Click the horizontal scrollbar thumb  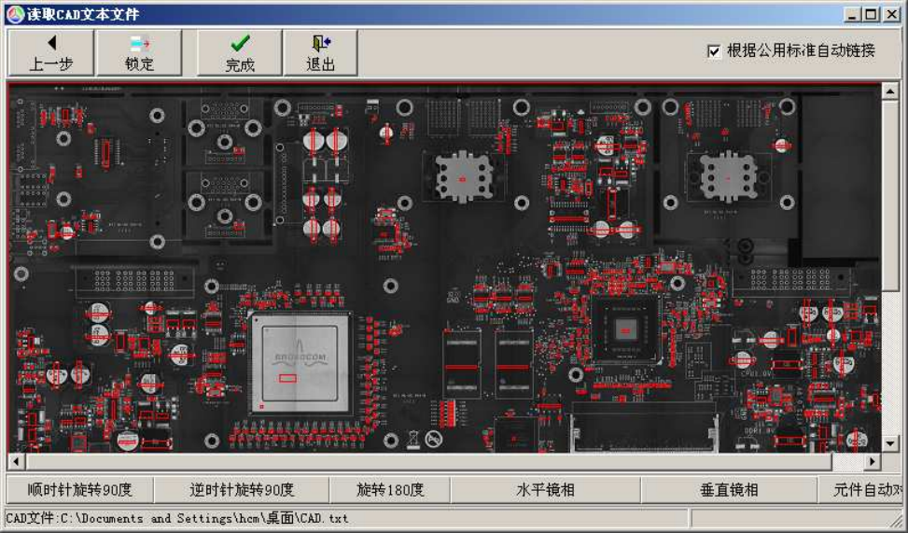click(x=428, y=462)
